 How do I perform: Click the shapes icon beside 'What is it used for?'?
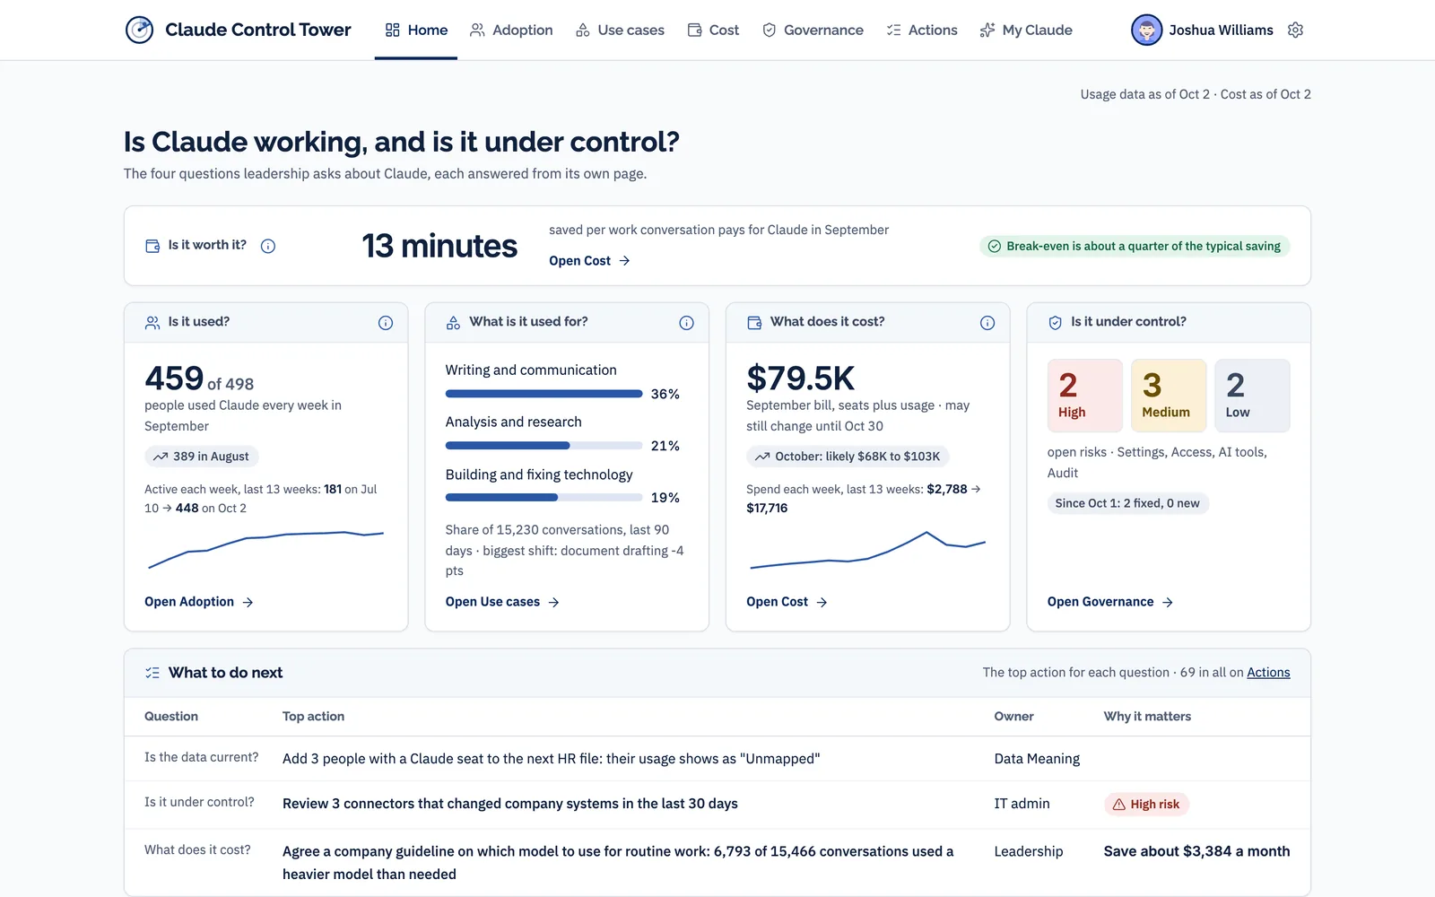[454, 323]
